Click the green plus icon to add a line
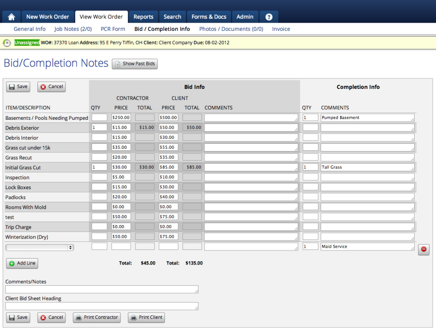This screenshot has height=333, width=436. tap(12, 263)
